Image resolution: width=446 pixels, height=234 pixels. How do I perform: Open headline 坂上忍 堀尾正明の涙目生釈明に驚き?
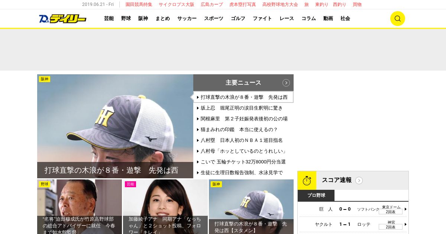(242, 108)
